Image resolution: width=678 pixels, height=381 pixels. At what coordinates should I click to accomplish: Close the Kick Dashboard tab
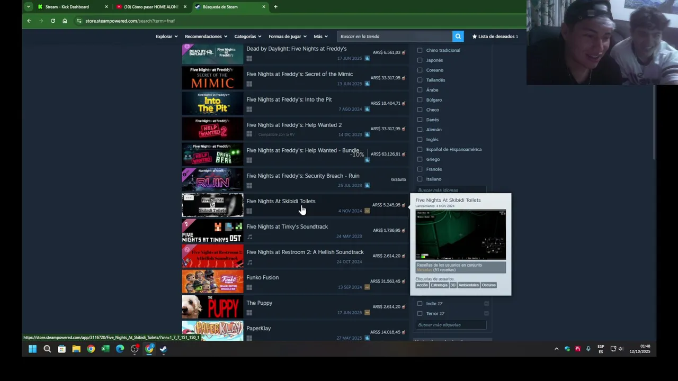pos(106,7)
